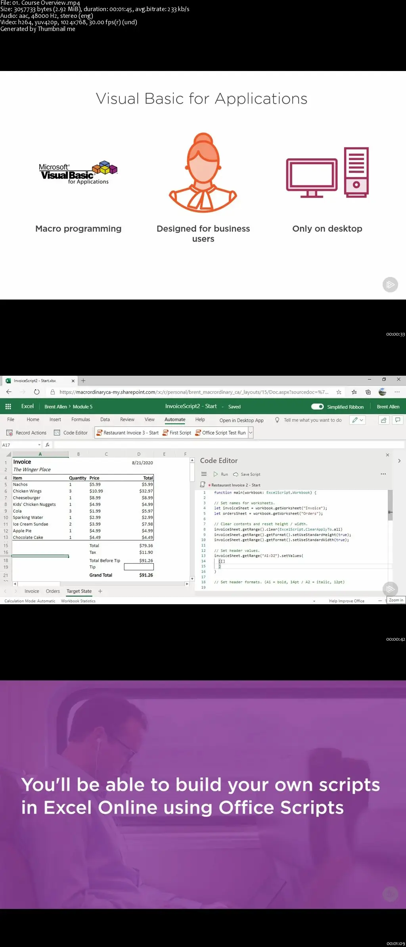Viewport: 406px width, 947px height.
Task: Collapse the side pane chevron arrow
Action: (x=399, y=461)
